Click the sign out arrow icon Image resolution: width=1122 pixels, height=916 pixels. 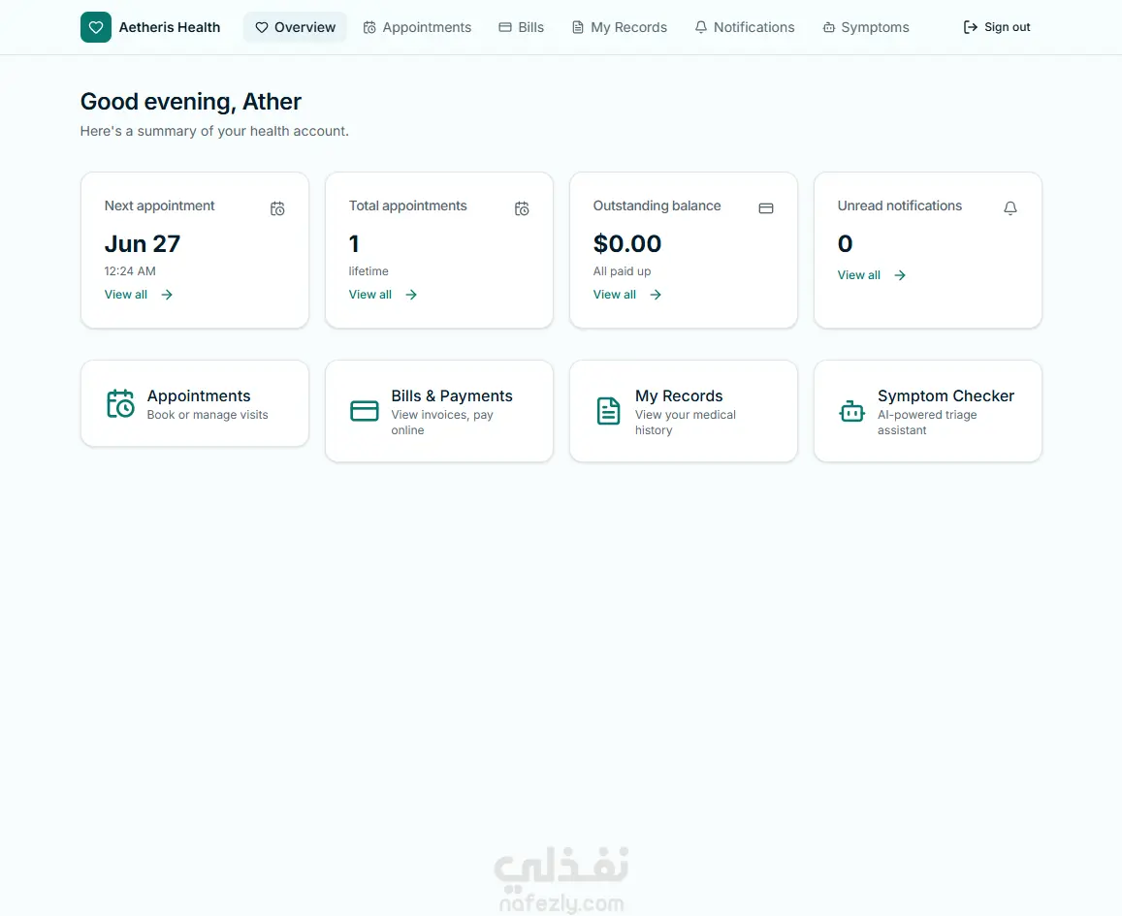(x=971, y=27)
